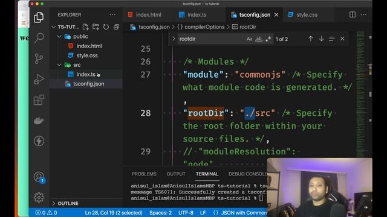387x217 pixels.
Task: Click the find input containing rootdir
Action: tap(211, 39)
